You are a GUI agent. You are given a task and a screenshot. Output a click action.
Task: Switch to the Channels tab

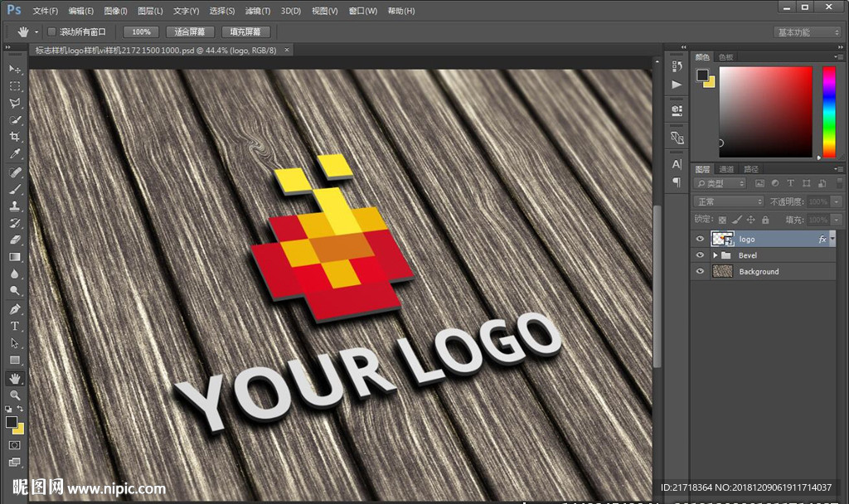(x=726, y=169)
